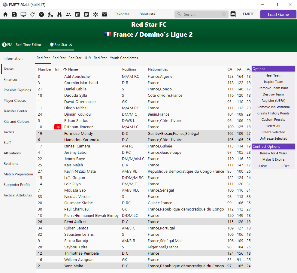
Task: Select Pierre-Emmanuel Ekwah Elimby row
Action: [143, 215]
